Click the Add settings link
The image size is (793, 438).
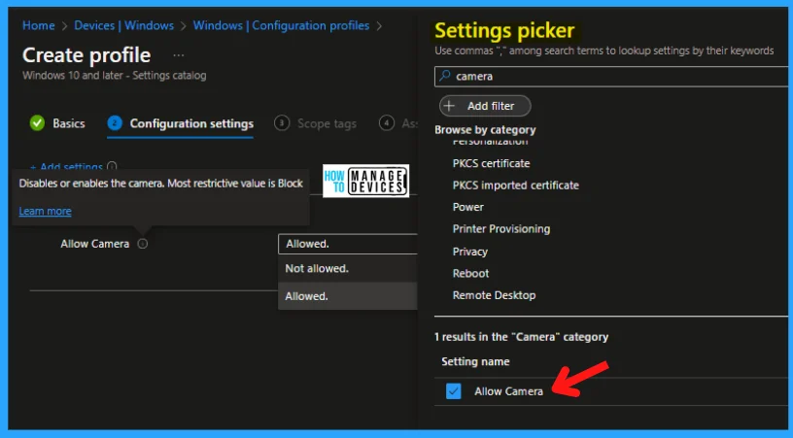[x=67, y=166]
